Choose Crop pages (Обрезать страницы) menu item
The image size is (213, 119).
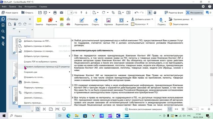click(x=44, y=93)
